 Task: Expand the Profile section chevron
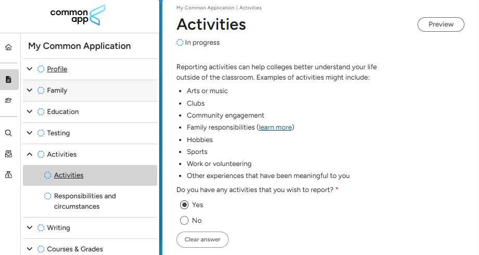point(30,69)
